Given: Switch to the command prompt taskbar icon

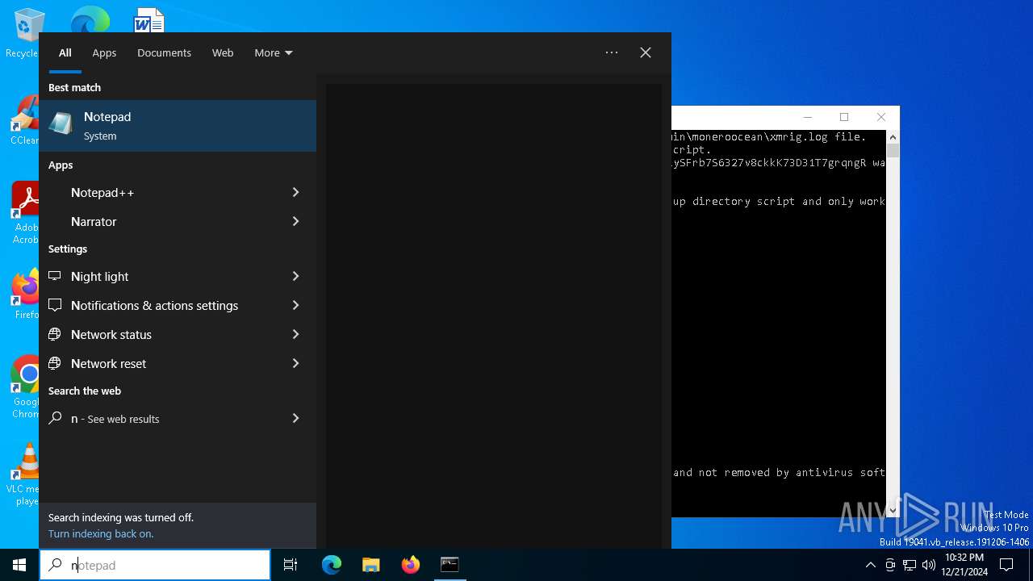Looking at the screenshot, I should [x=450, y=565].
